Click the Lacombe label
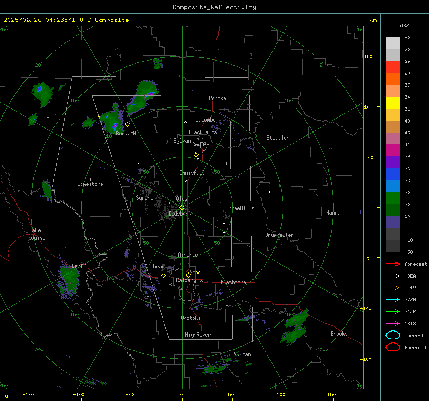The image size is (429, 401). [205, 120]
